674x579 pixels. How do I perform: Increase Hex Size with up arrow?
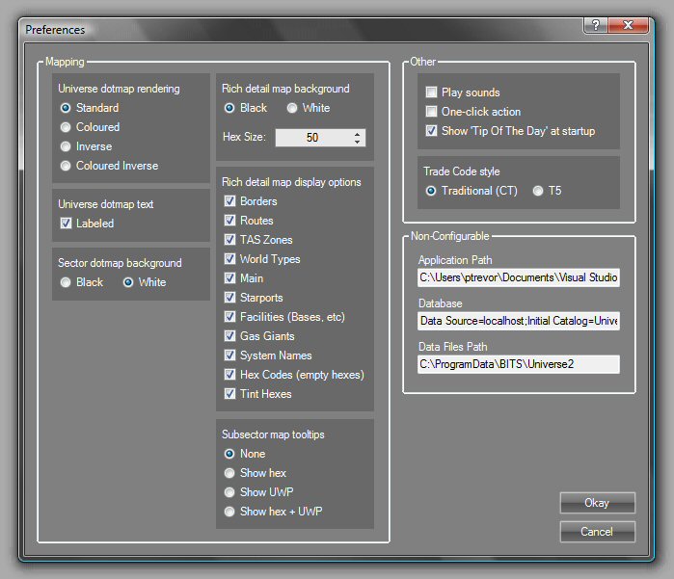pyautogui.click(x=357, y=134)
